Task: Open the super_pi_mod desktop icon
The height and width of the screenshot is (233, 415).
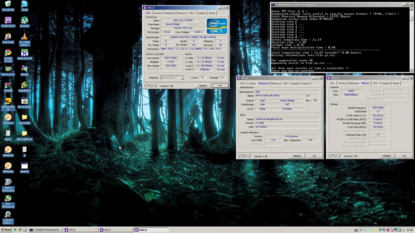Action: pos(24,54)
